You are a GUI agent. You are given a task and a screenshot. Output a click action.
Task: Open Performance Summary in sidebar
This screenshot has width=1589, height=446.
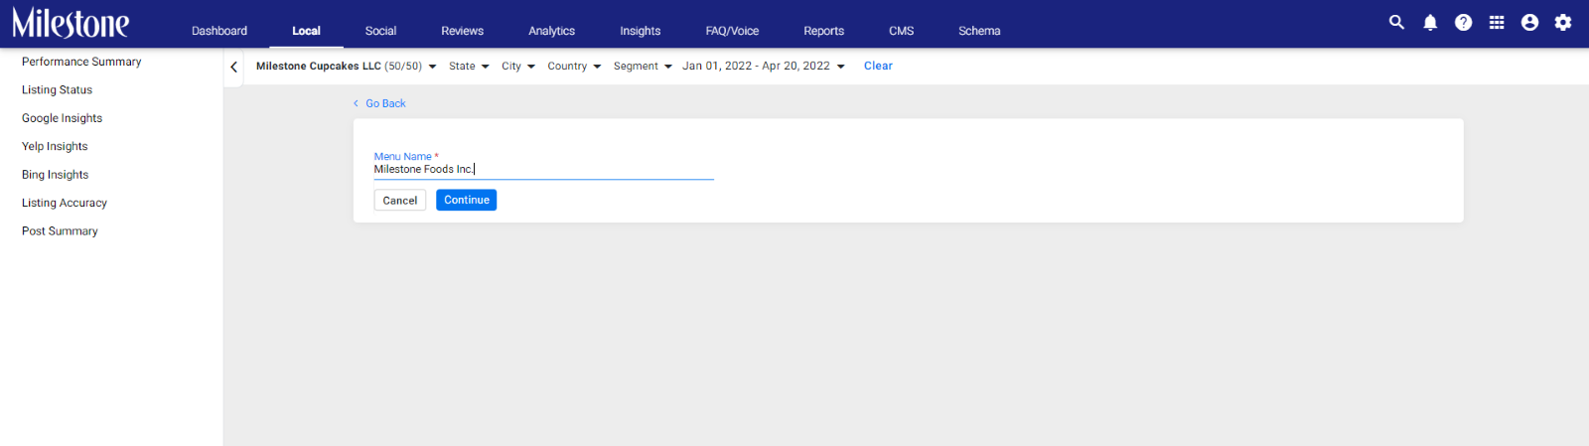pyautogui.click(x=81, y=62)
